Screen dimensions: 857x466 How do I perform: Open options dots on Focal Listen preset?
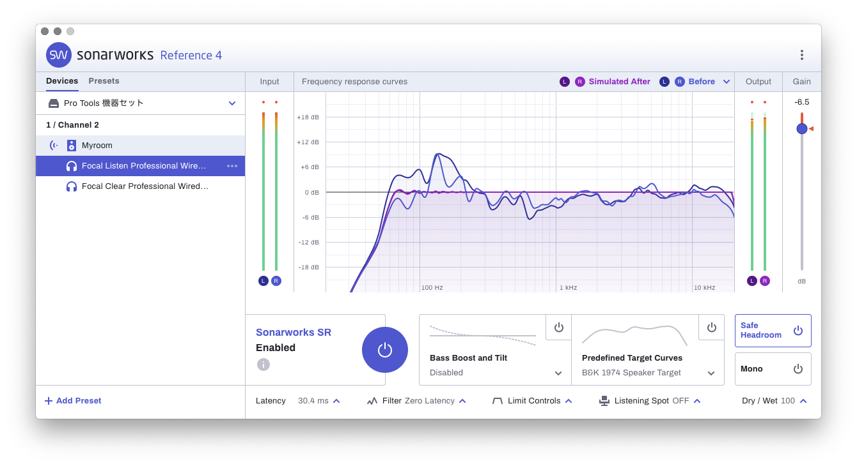click(x=232, y=166)
